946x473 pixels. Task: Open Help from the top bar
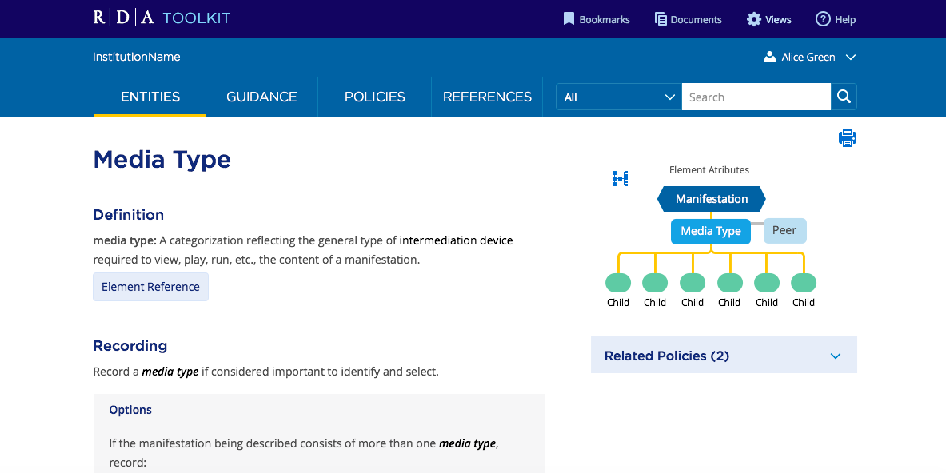[836, 18]
